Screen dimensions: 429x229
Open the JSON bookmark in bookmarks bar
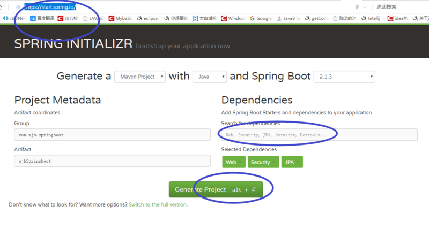point(14,18)
